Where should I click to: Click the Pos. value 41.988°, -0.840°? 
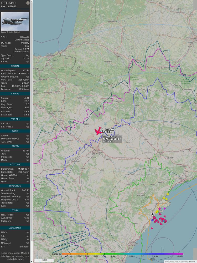click(x=20, y=86)
